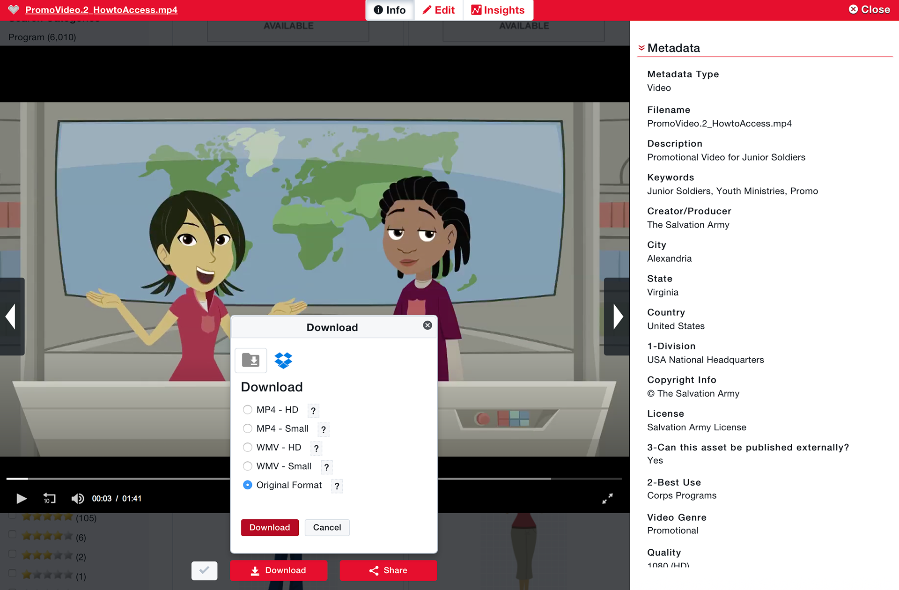Close the Download dialog with X icon

[x=427, y=325]
